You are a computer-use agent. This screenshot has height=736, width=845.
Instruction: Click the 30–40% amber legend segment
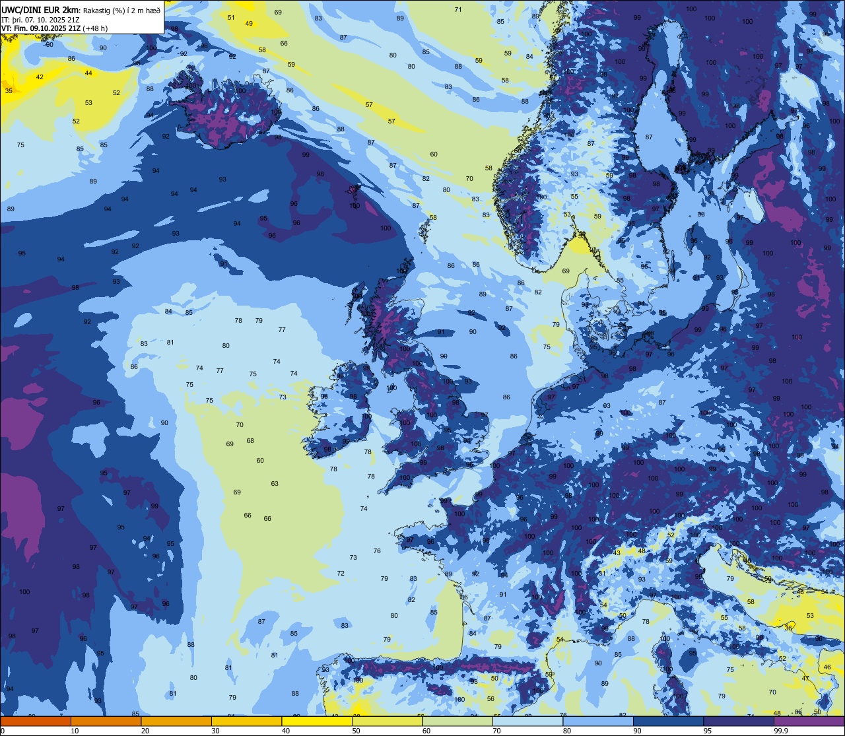click(x=246, y=721)
